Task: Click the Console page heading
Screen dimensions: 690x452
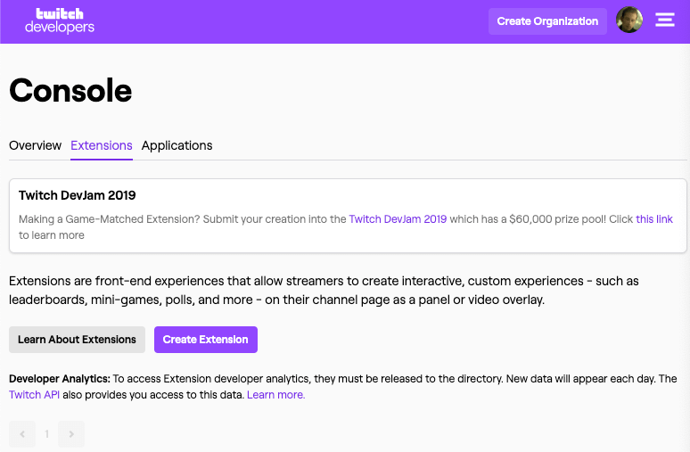Action: tap(70, 91)
